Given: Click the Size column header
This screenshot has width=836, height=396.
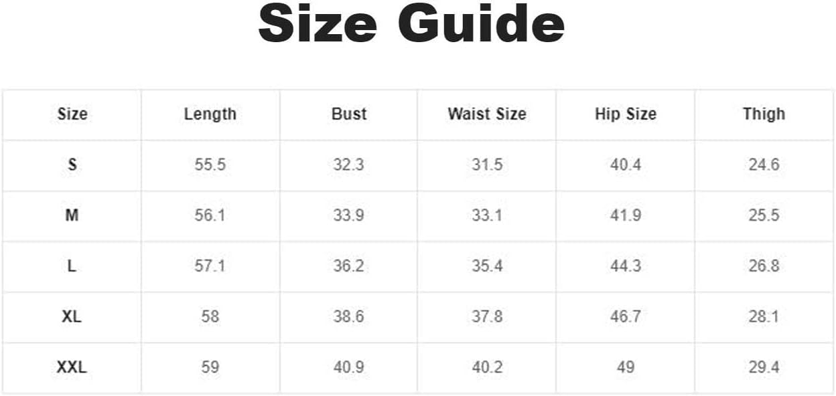Looking at the screenshot, I should (x=72, y=114).
